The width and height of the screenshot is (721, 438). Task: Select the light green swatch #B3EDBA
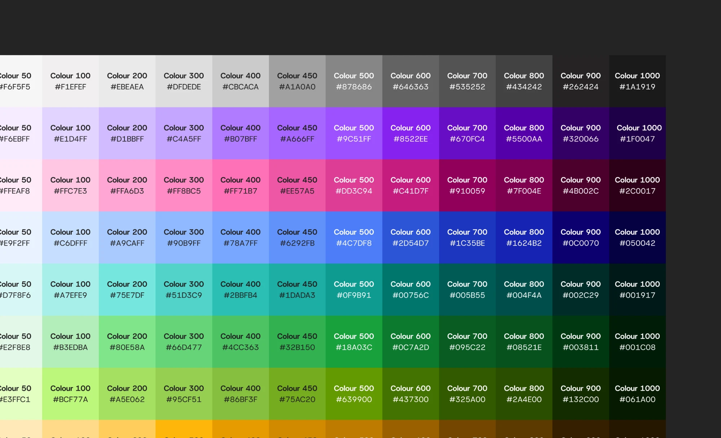[70, 342]
